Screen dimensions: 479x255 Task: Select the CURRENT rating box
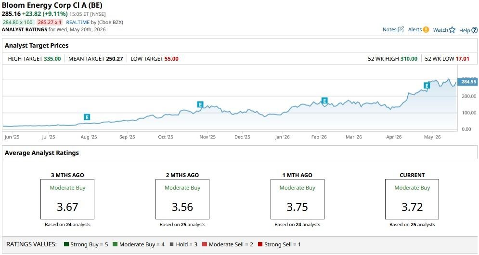pos(412,199)
